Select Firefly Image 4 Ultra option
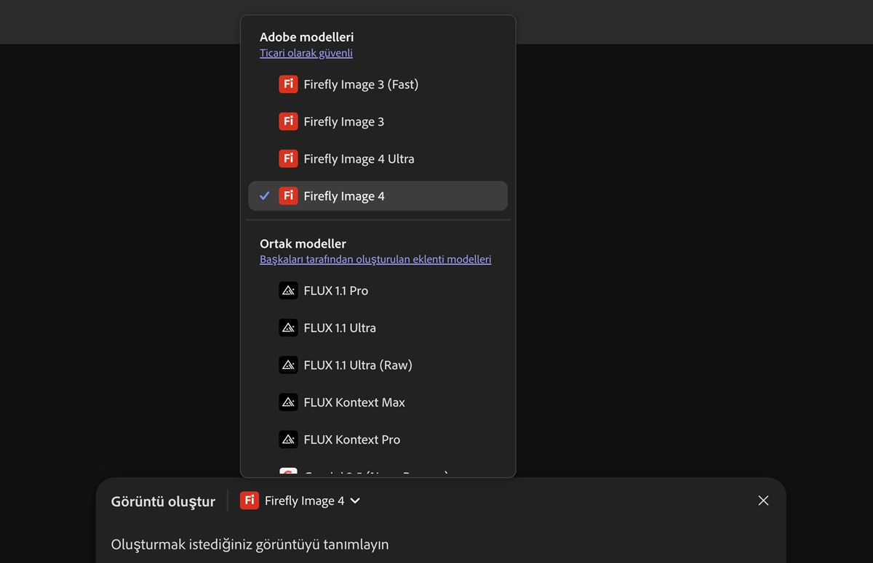 pyautogui.click(x=359, y=158)
